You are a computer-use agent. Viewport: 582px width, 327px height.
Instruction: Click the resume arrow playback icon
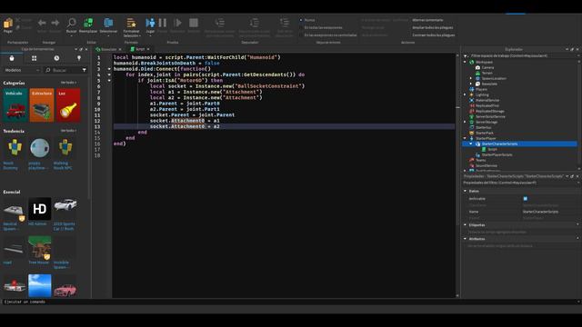[178, 23]
